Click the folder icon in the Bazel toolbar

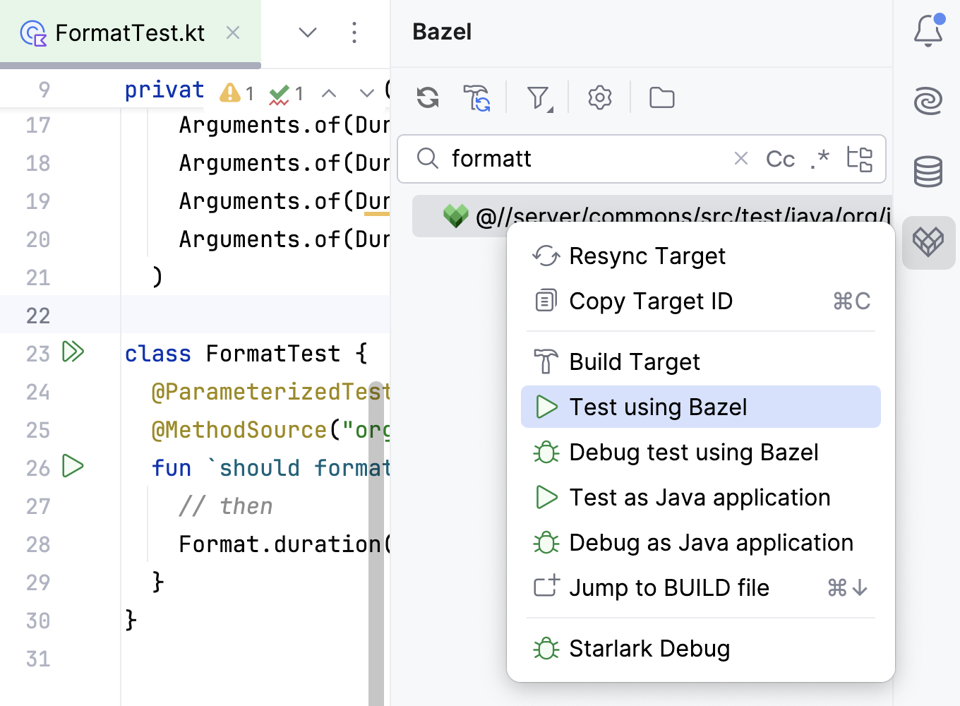661,97
